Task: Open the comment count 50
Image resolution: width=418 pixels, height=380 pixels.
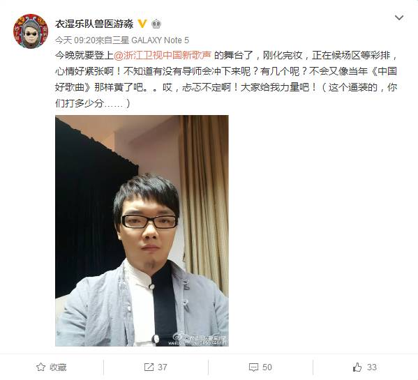Action: click(267, 367)
